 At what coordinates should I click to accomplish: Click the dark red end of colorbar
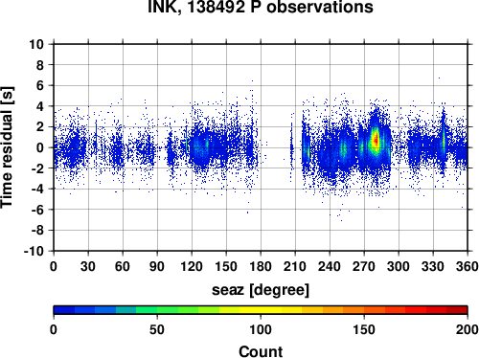pyautogui.click(x=457, y=310)
